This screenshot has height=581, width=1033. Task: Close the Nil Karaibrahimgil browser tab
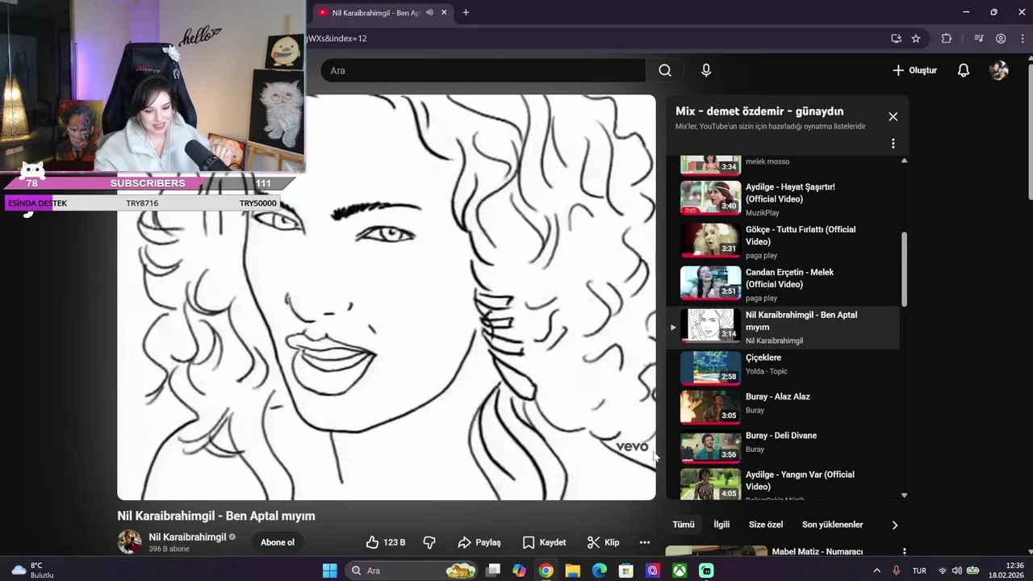[x=444, y=12]
